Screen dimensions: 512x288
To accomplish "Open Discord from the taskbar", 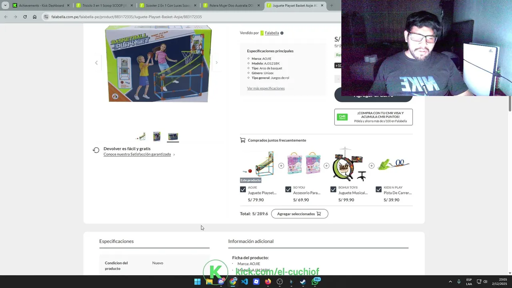I will [221, 282].
